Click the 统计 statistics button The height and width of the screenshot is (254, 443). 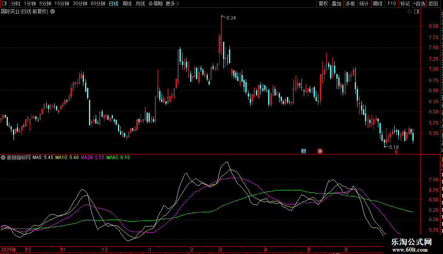click(363, 4)
